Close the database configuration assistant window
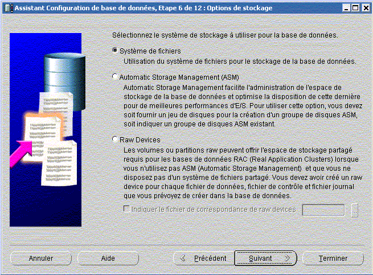 pyautogui.click(x=365, y=8)
